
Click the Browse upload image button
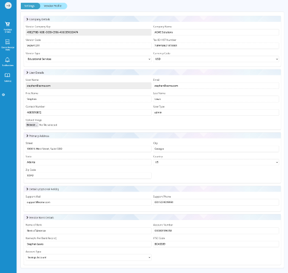coord(32,125)
